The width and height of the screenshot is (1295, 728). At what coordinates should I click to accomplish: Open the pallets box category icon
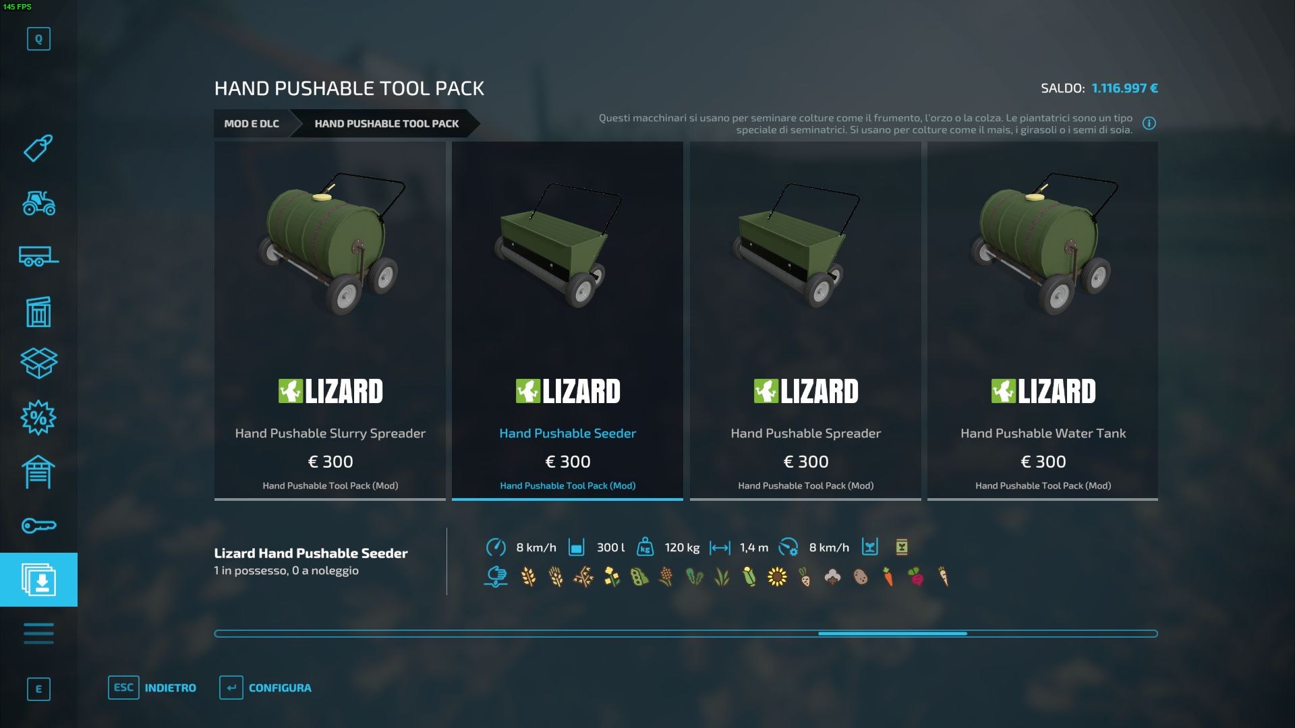[x=38, y=363]
